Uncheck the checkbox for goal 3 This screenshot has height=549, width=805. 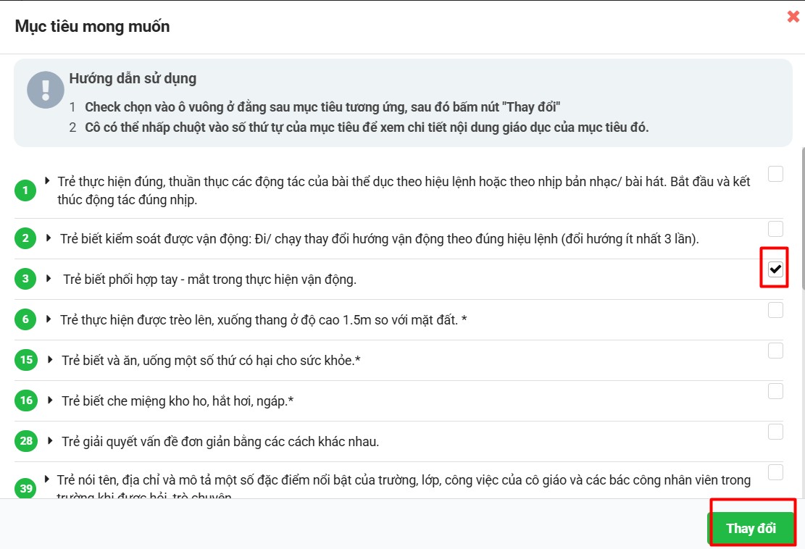[775, 269]
